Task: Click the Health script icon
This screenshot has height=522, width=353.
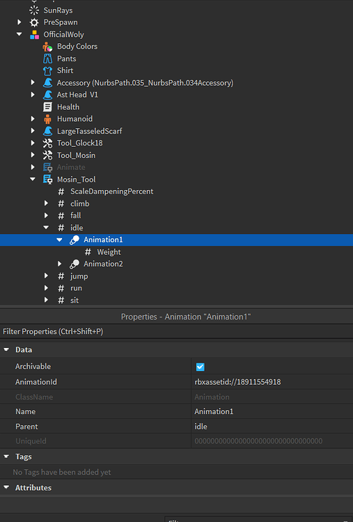Action: tap(47, 107)
